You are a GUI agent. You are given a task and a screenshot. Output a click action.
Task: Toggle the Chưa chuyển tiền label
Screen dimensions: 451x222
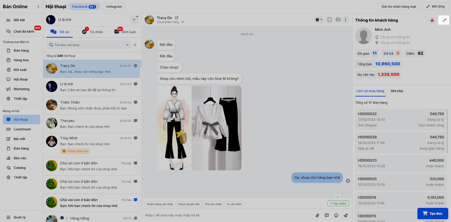click(x=189, y=204)
